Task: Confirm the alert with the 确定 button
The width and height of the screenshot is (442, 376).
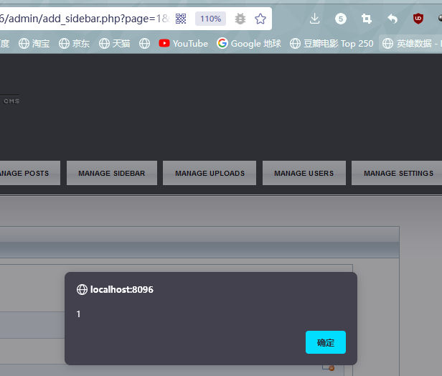Action: (326, 342)
